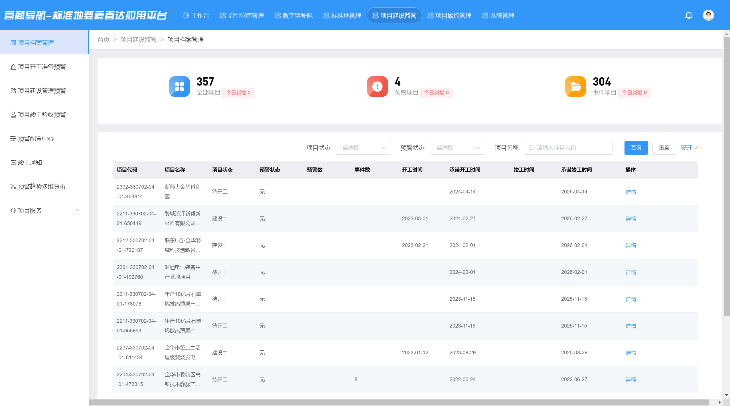Open the user avatar menu
This screenshot has height=406, width=730.
708,15
